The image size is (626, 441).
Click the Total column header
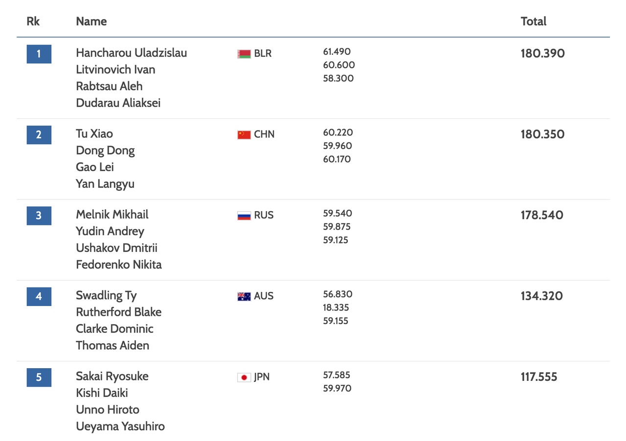click(x=534, y=22)
